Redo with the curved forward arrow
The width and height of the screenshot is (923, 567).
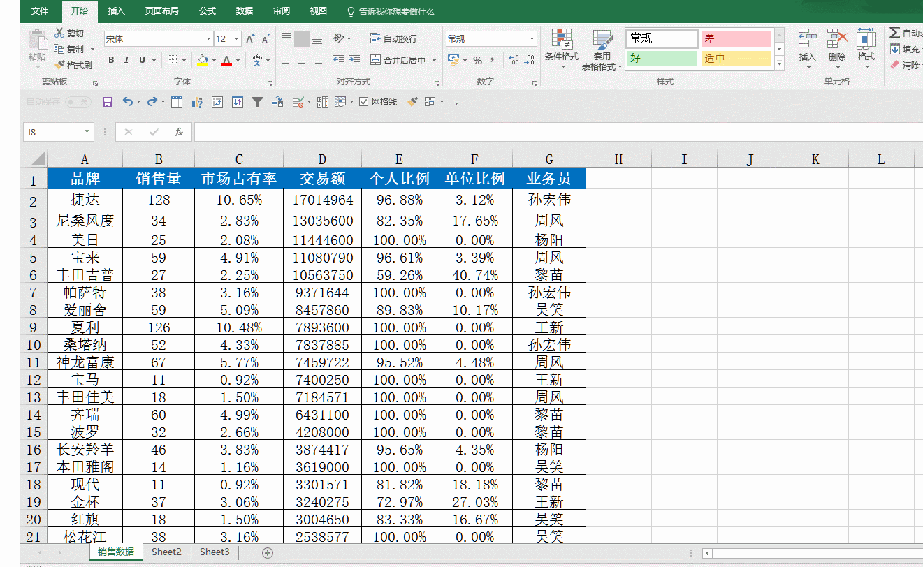[152, 102]
